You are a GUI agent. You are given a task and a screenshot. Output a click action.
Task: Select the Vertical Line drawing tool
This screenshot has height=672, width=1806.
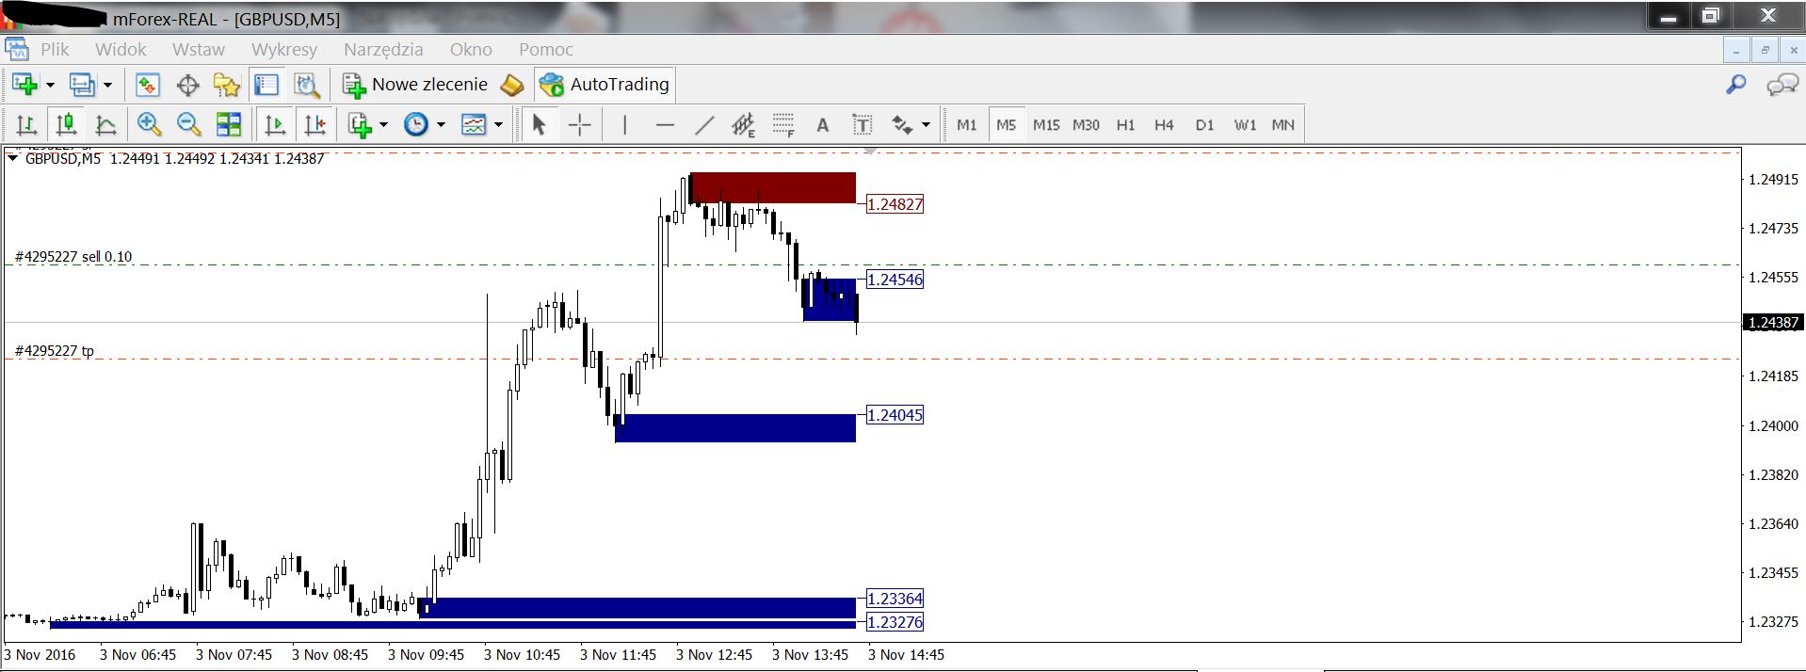coord(624,124)
